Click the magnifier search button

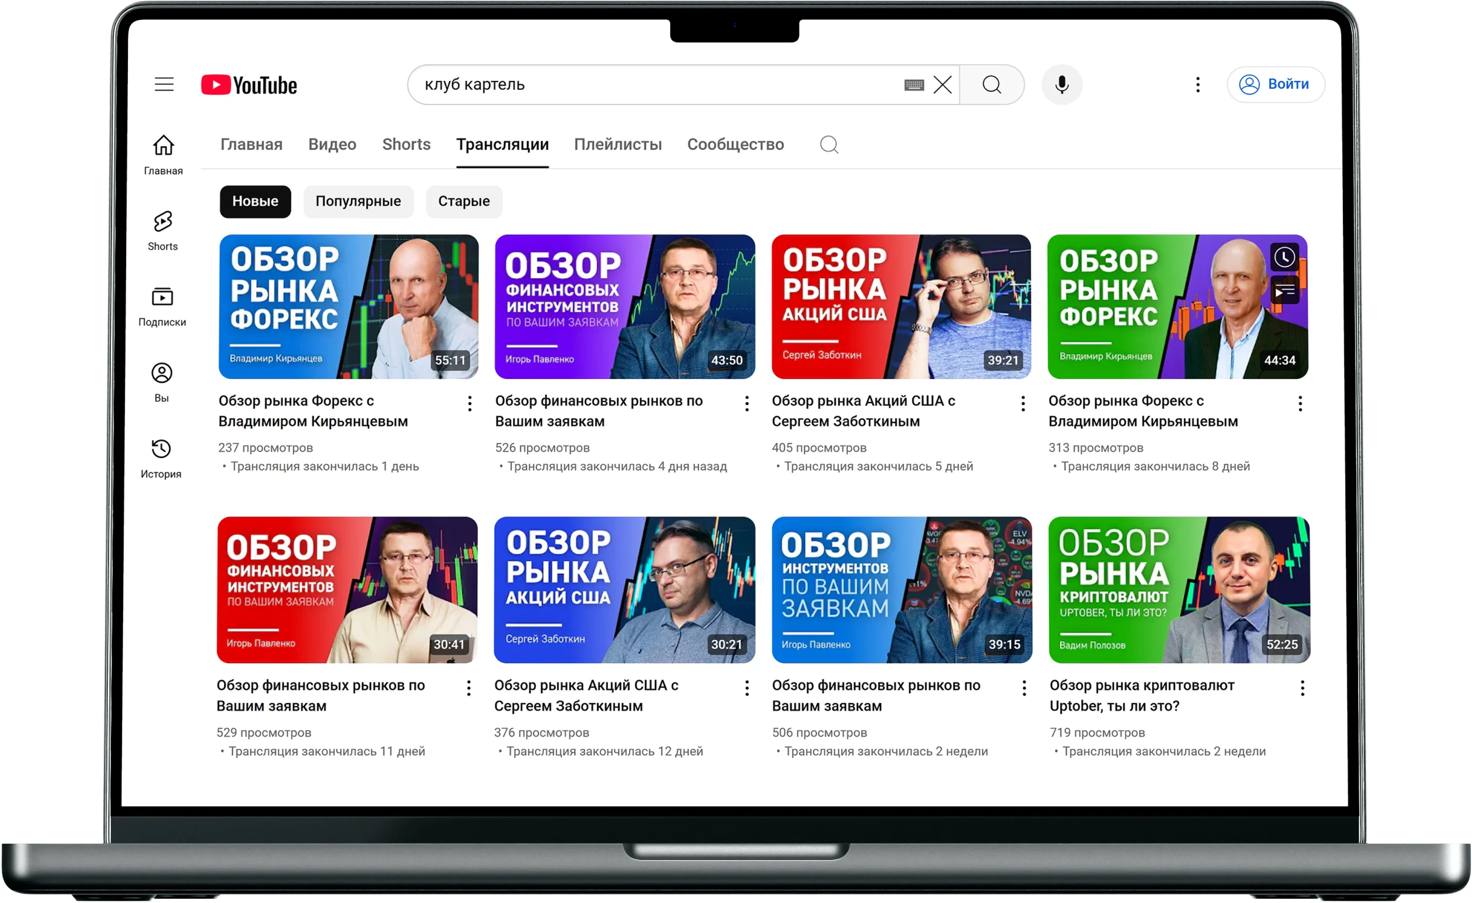tap(992, 85)
